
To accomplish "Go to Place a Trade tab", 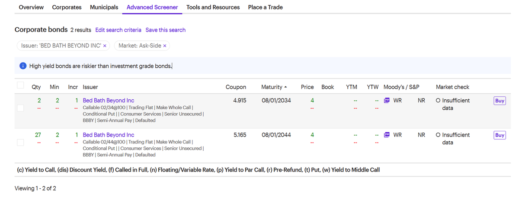I will coord(265,7).
